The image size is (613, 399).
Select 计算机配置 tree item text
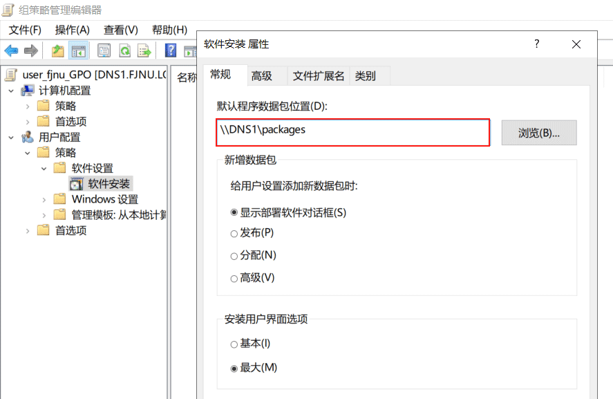(x=64, y=91)
